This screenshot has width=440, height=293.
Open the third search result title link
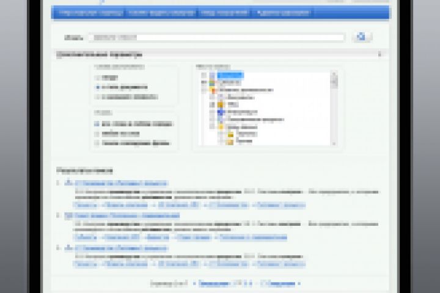[x=121, y=248]
